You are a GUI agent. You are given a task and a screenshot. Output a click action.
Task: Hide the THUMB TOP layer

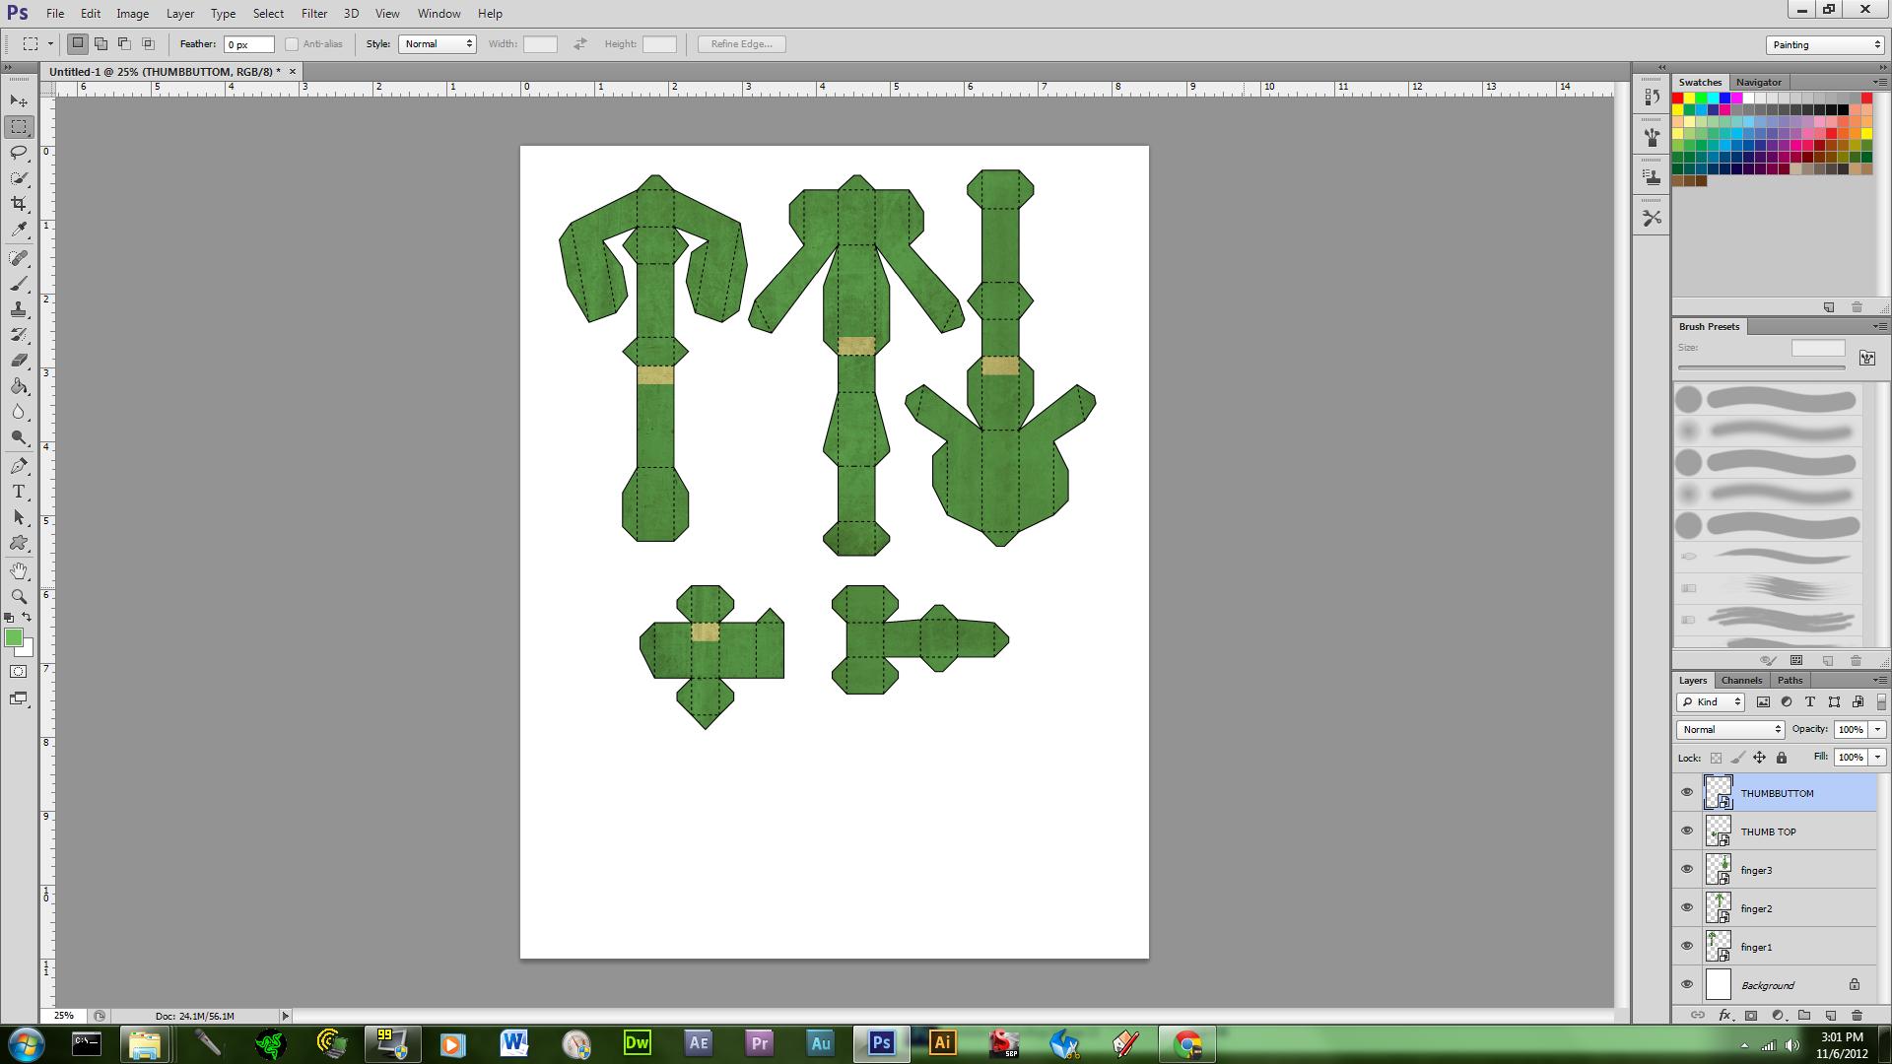pyautogui.click(x=1687, y=831)
